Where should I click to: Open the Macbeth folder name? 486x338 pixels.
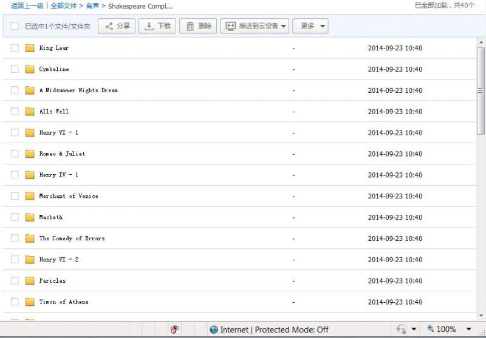point(51,217)
